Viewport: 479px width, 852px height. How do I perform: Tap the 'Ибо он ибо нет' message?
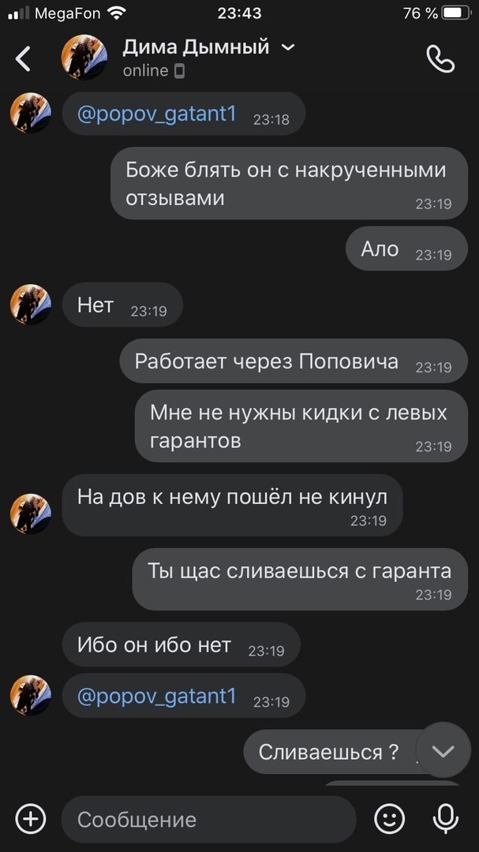tap(181, 645)
